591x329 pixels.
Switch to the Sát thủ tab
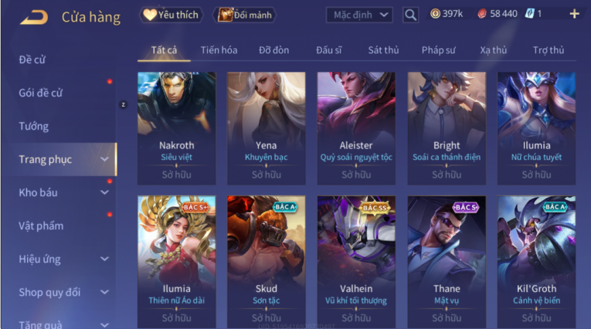[x=383, y=50]
